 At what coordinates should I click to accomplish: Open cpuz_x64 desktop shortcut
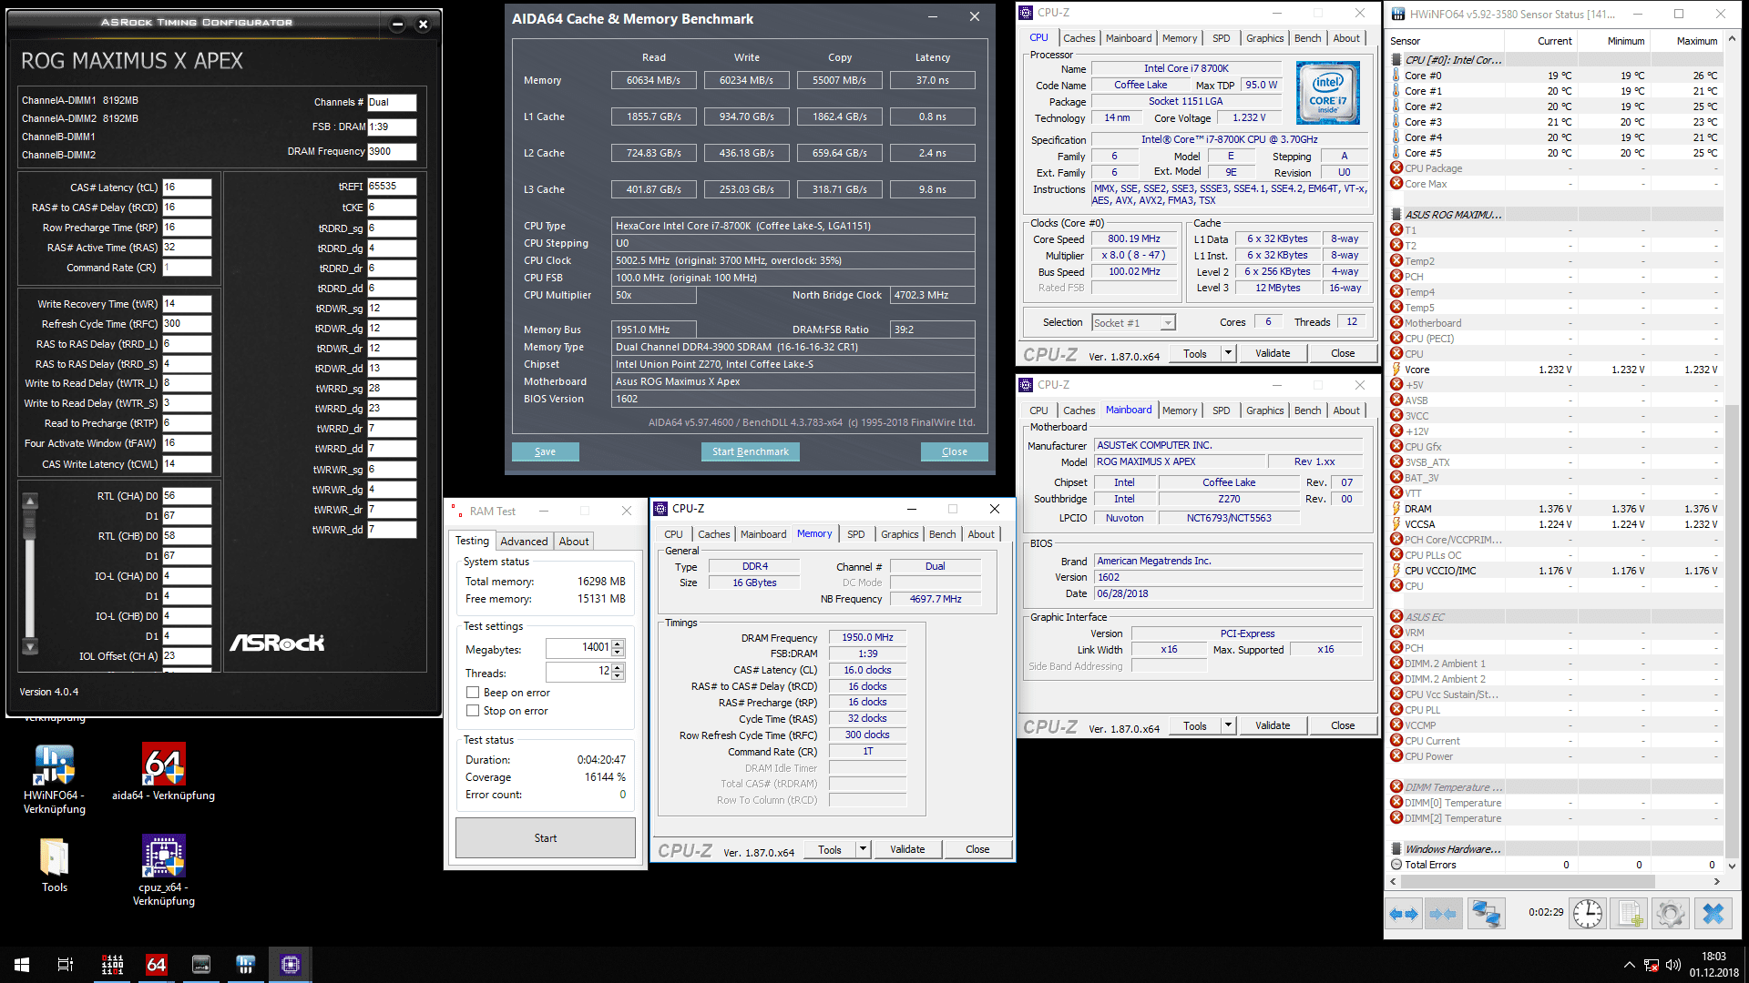(x=163, y=871)
